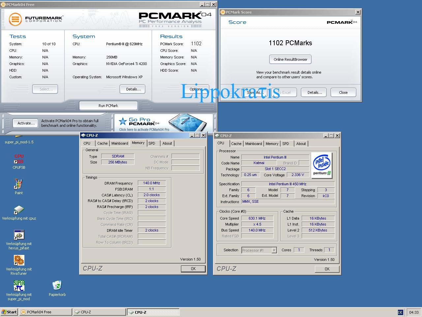Switch to CPU tab in Memory CPU-Z window

(87, 143)
